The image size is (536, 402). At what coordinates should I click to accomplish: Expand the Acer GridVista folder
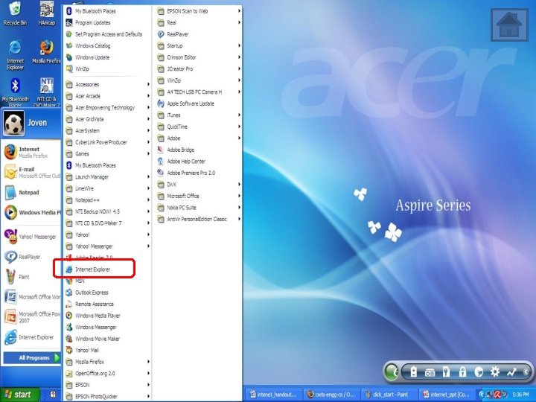pyautogui.click(x=107, y=119)
